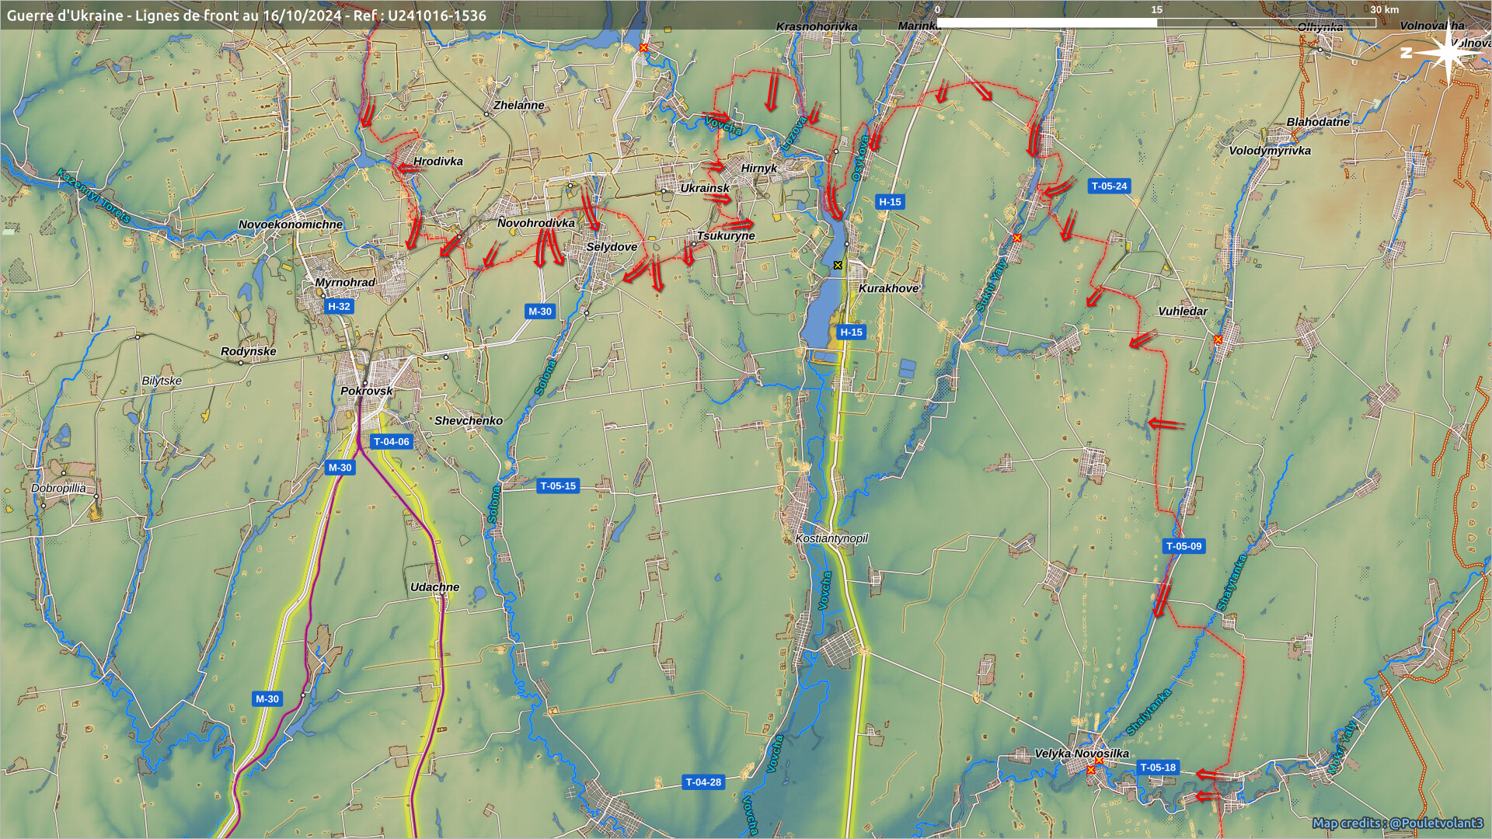
Task: Click the black X marker above Kurakhove
Action: 838,266
